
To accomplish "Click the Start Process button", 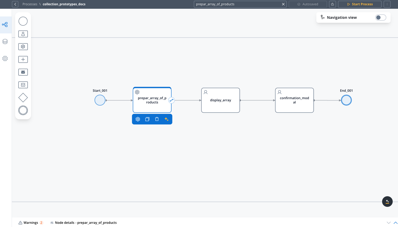I will point(360,4).
